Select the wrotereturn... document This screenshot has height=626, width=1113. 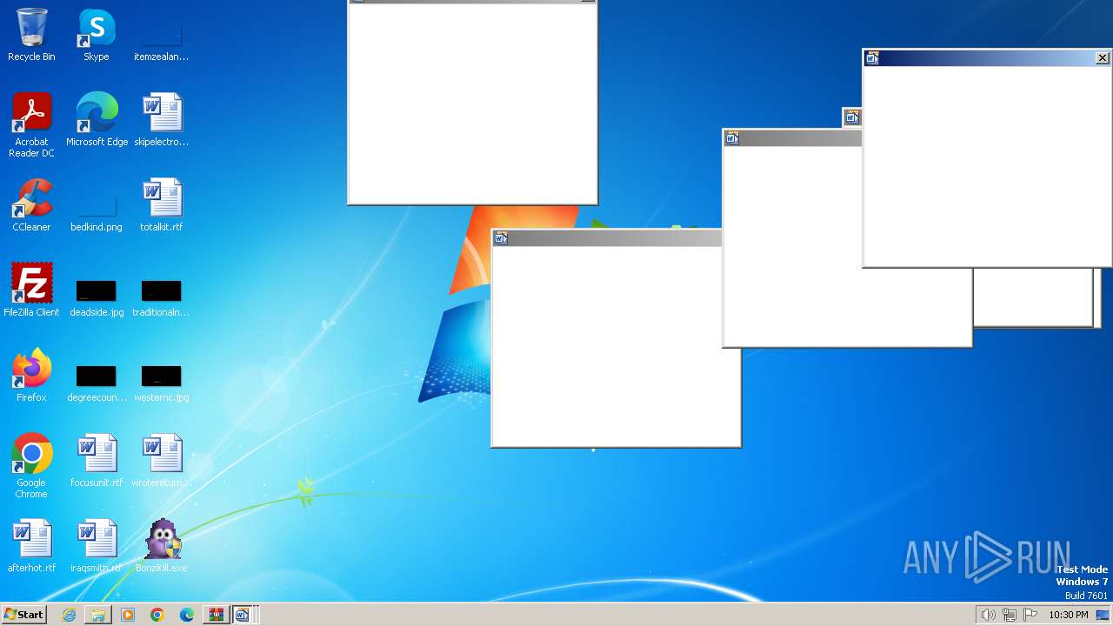(161, 461)
